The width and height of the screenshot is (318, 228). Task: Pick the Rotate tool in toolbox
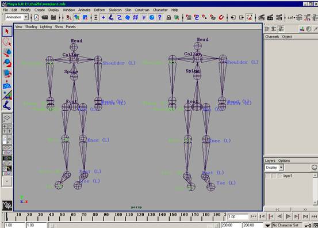(x=7, y=63)
